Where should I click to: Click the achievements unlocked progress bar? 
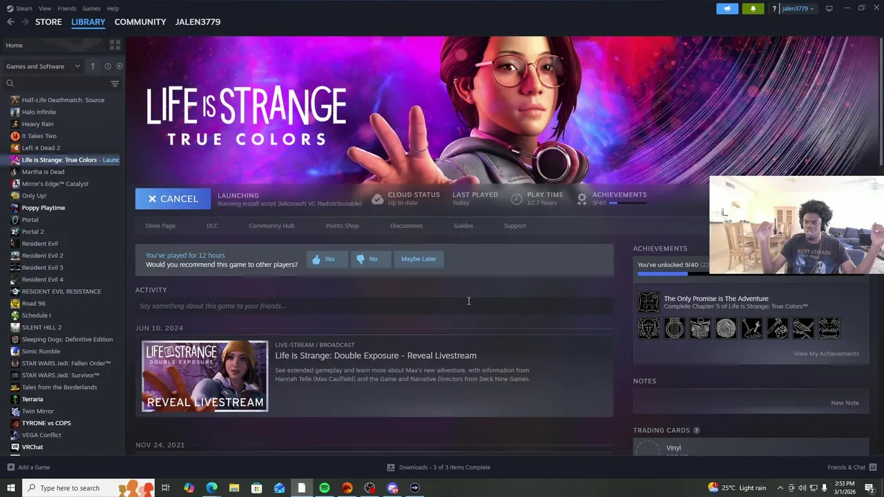coord(673,274)
